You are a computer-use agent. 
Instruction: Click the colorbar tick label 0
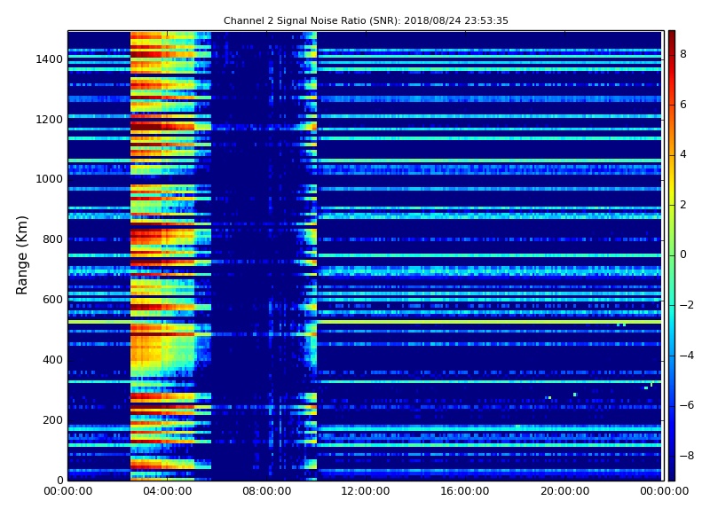coord(683,254)
